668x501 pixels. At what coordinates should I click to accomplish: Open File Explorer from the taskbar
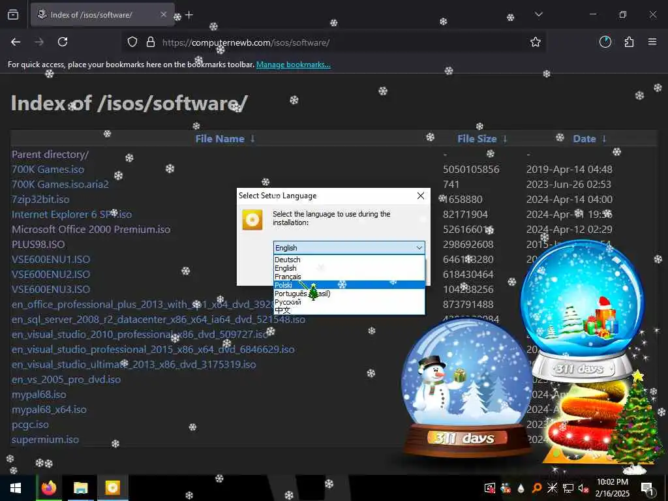(x=80, y=488)
